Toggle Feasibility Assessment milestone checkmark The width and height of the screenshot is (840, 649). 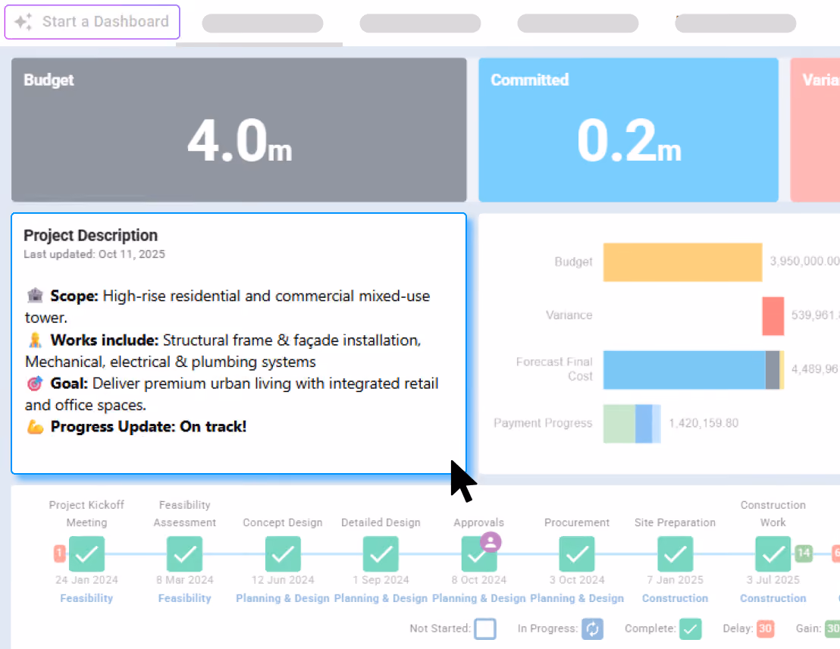pyautogui.click(x=185, y=553)
